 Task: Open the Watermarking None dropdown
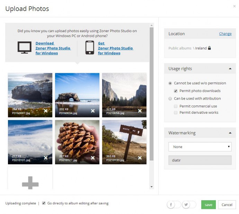click(x=200, y=147)
